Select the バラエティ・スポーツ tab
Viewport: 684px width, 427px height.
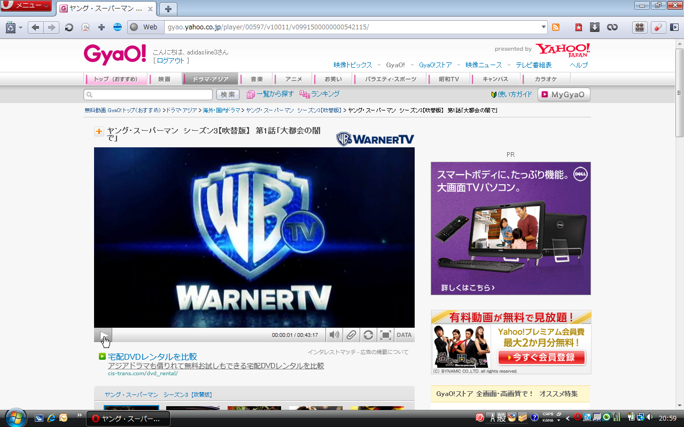pyautogui.click(x=391, y=79)
